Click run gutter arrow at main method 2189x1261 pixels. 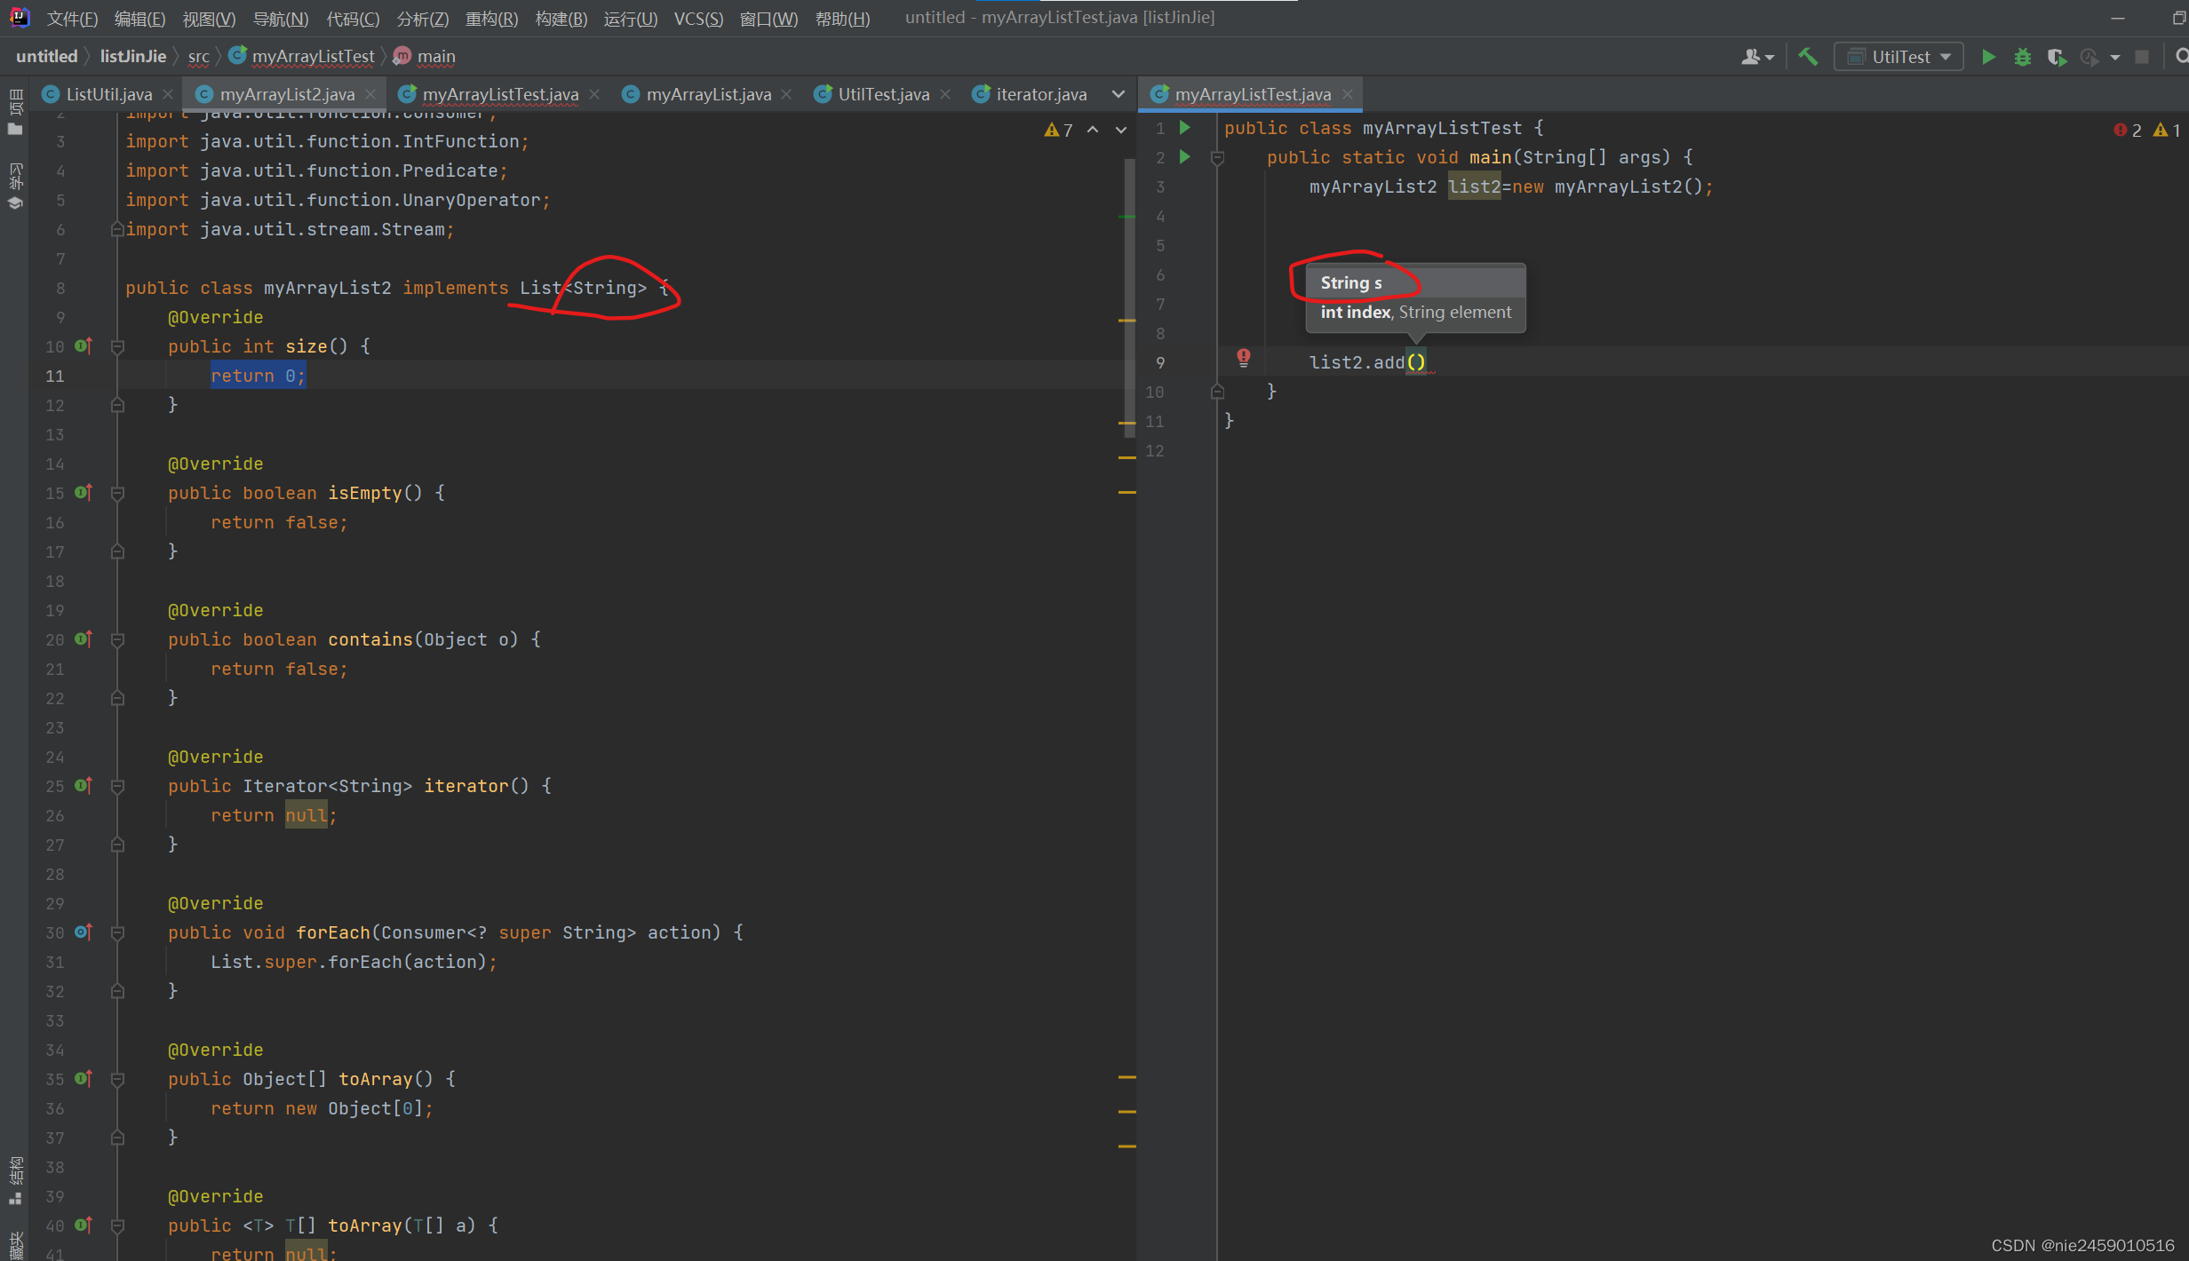(1184, 157)
